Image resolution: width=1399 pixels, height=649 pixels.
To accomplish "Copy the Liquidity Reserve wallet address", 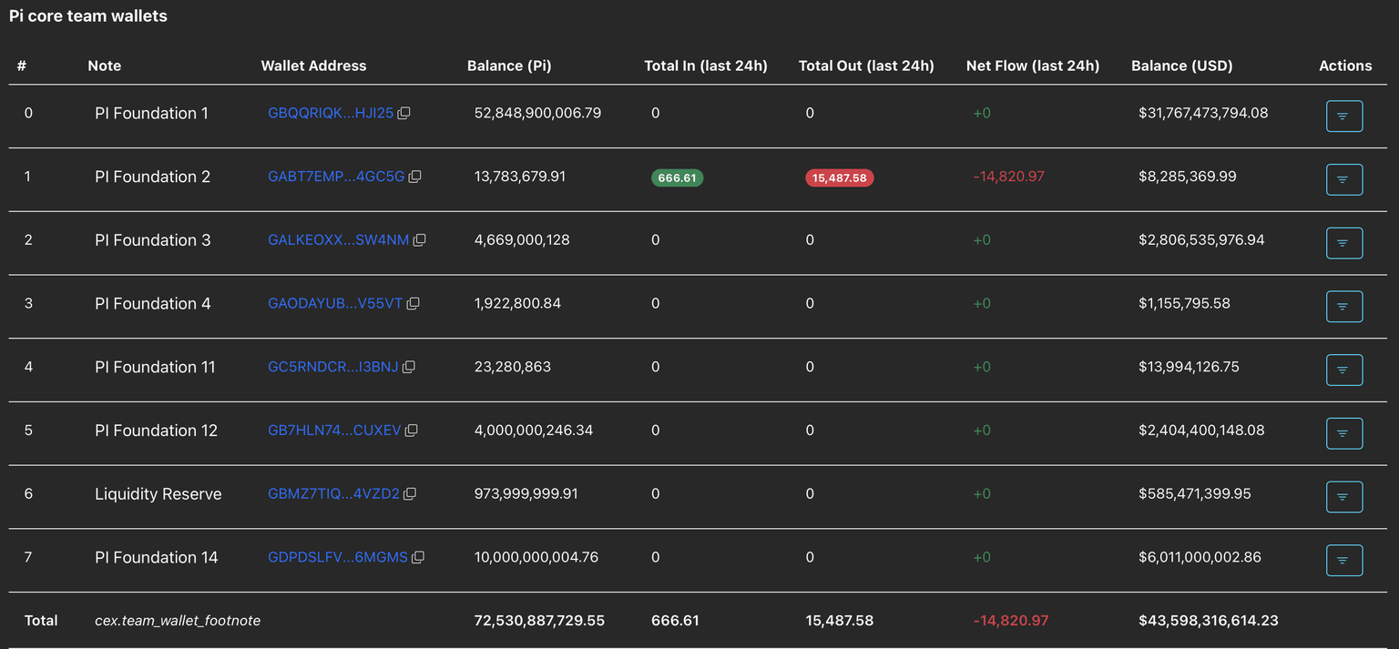I will (410, 494).
